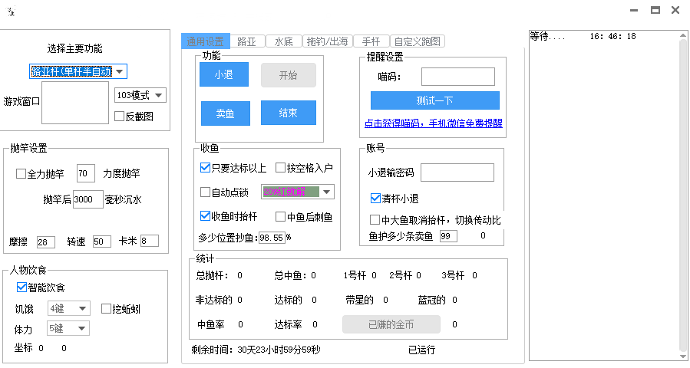The width and height of the screenshot is (690, 368).
Task: Click the app icon in the title bar
Action: 11,11
